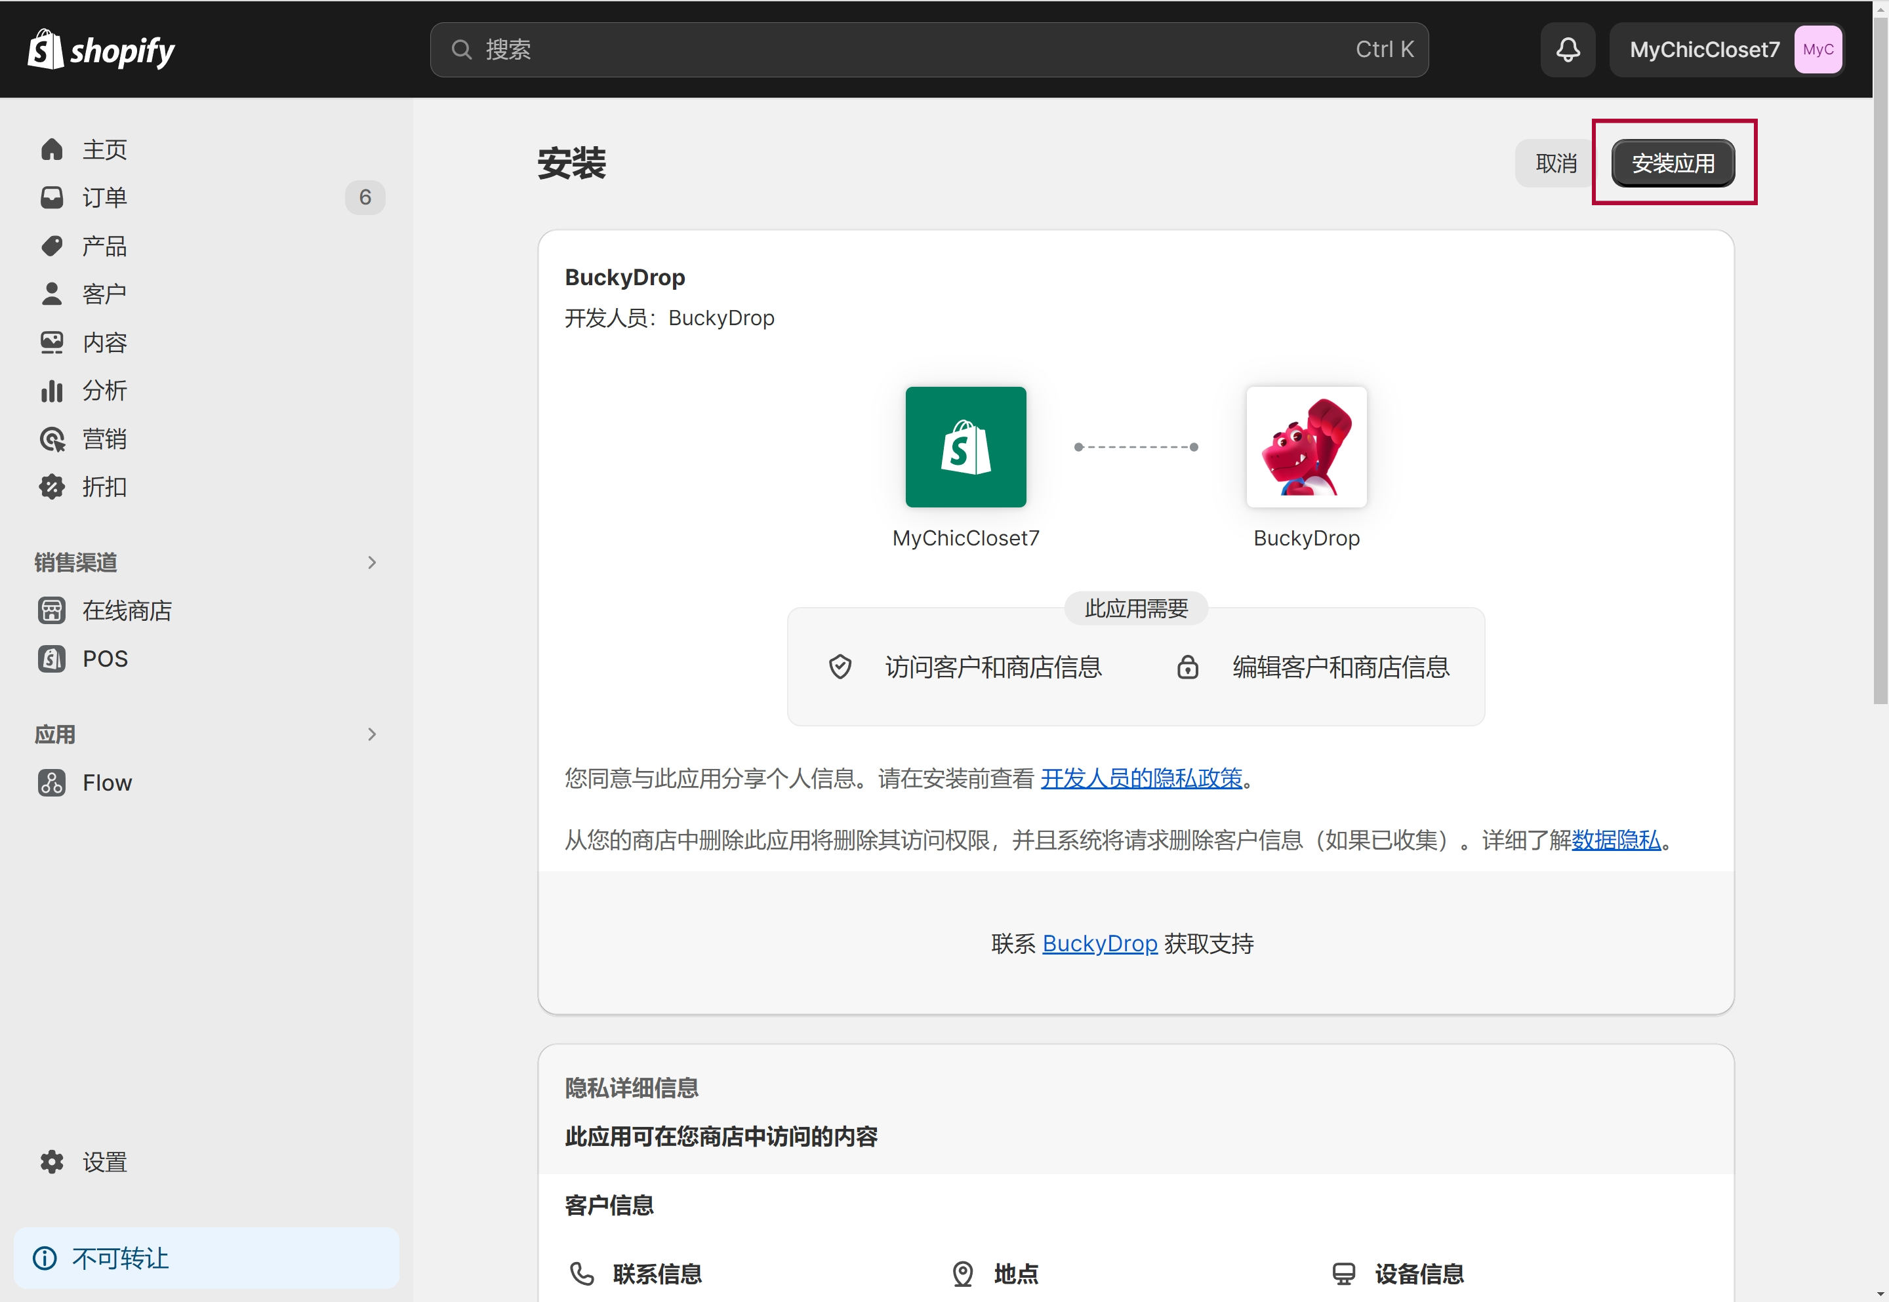Click the BuckyDrop dinosaur app thumbnail
Image resolution: width=1889 pixels, height=1302 pixels.
coord(1305,447)
